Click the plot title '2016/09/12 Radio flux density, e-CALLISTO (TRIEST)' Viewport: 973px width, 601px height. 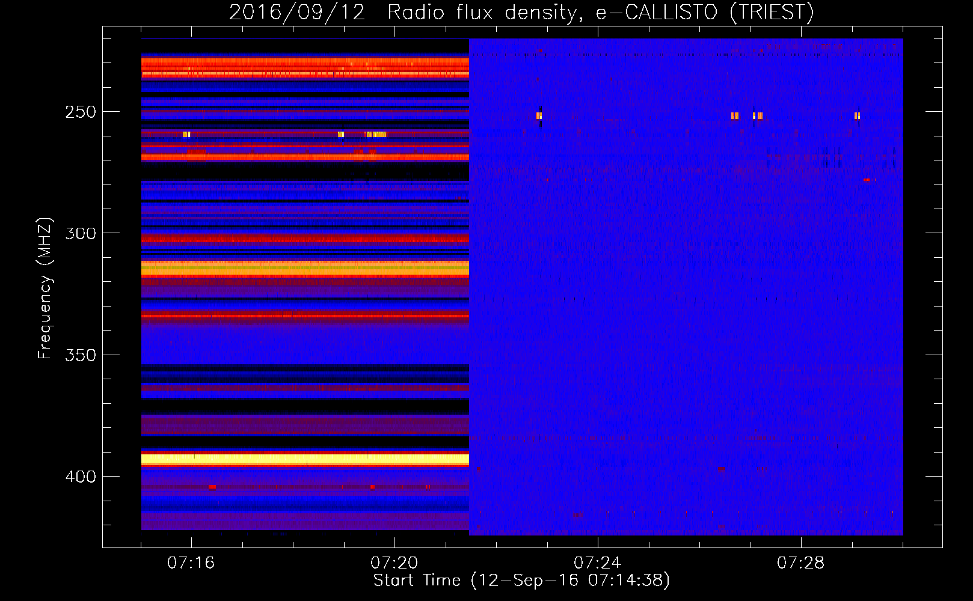[x=521, y=12]
